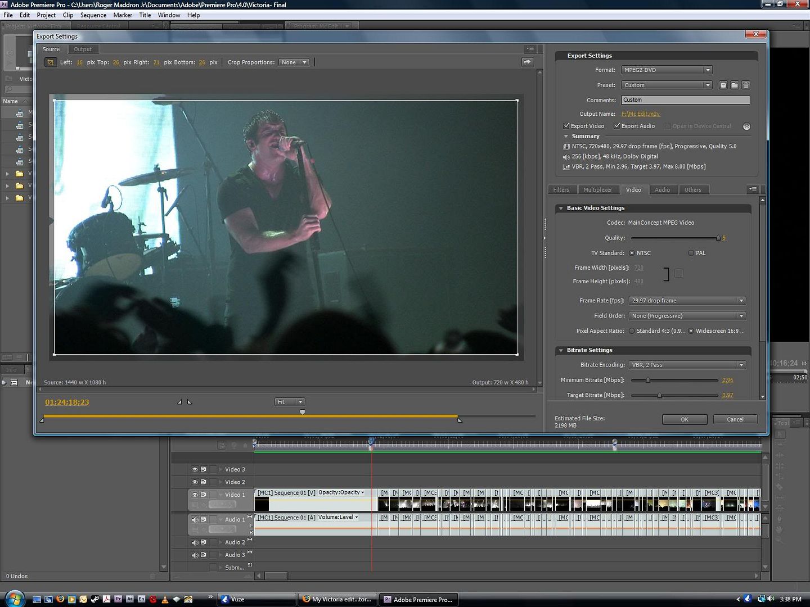
Task: Click the Target Bitrate slider handle
Action: (659, 395)
